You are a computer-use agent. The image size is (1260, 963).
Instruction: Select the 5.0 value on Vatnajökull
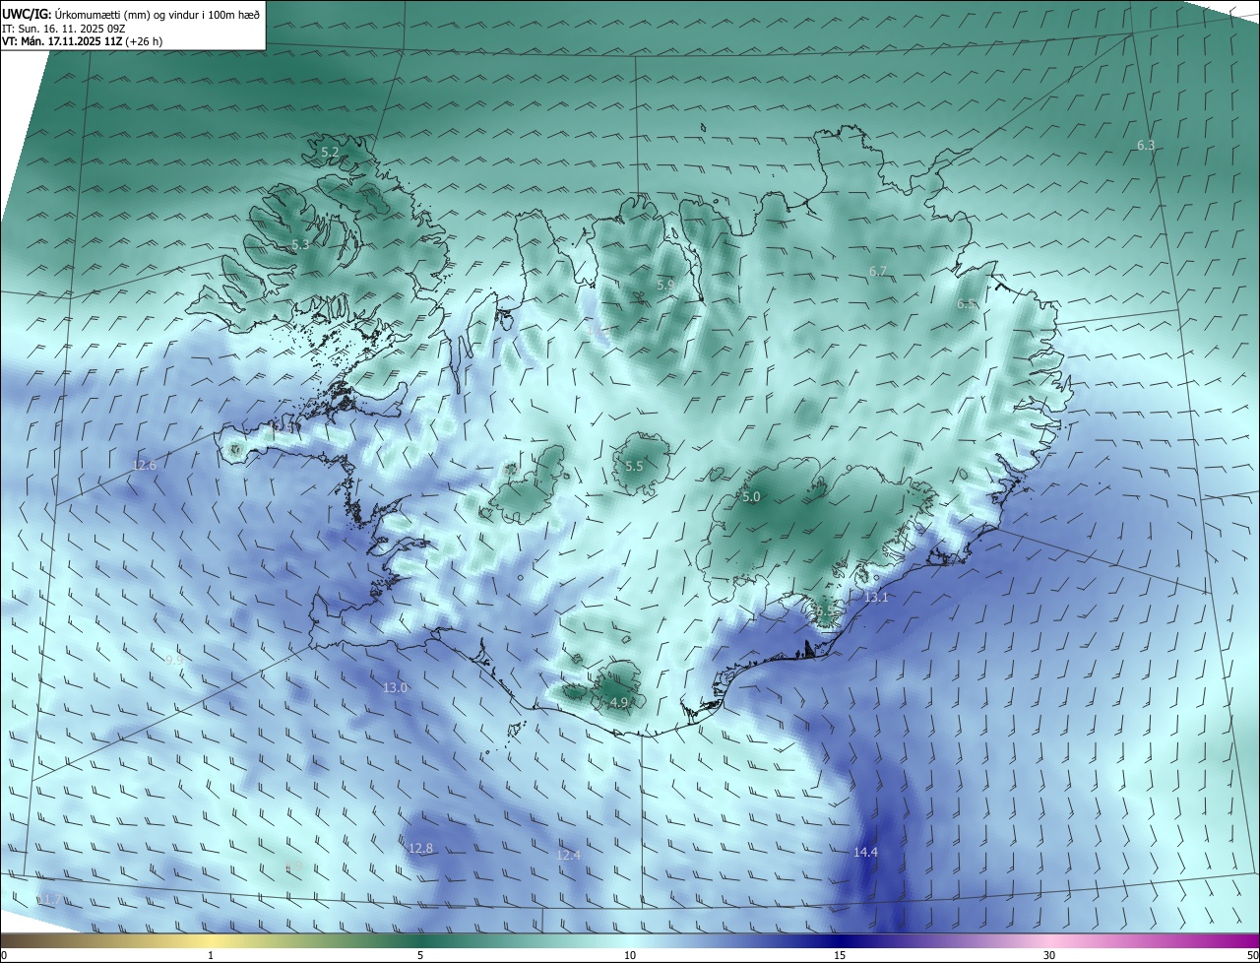click(x=751, y=497)
